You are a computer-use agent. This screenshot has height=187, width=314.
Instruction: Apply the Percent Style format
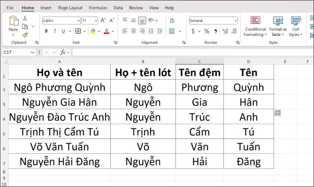coord(207,31)
